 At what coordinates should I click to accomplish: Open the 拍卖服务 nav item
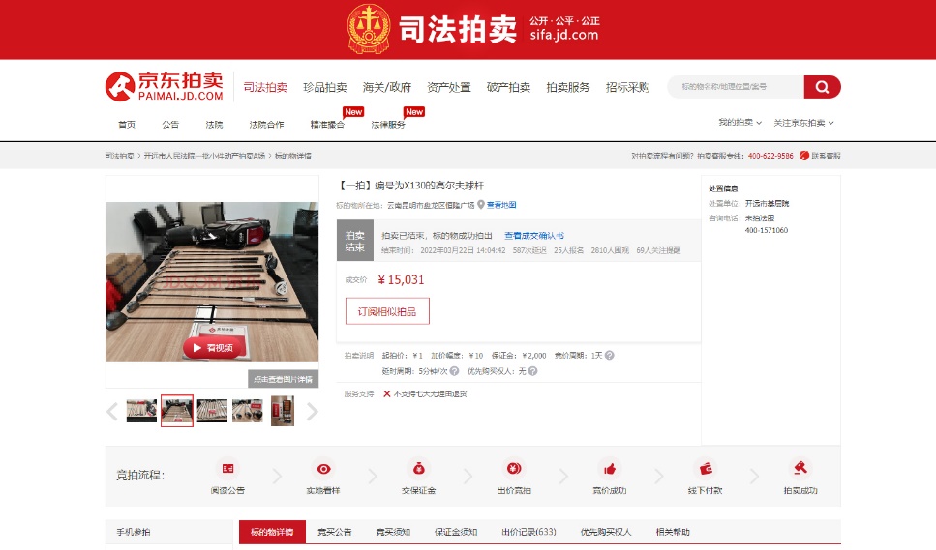567,87
